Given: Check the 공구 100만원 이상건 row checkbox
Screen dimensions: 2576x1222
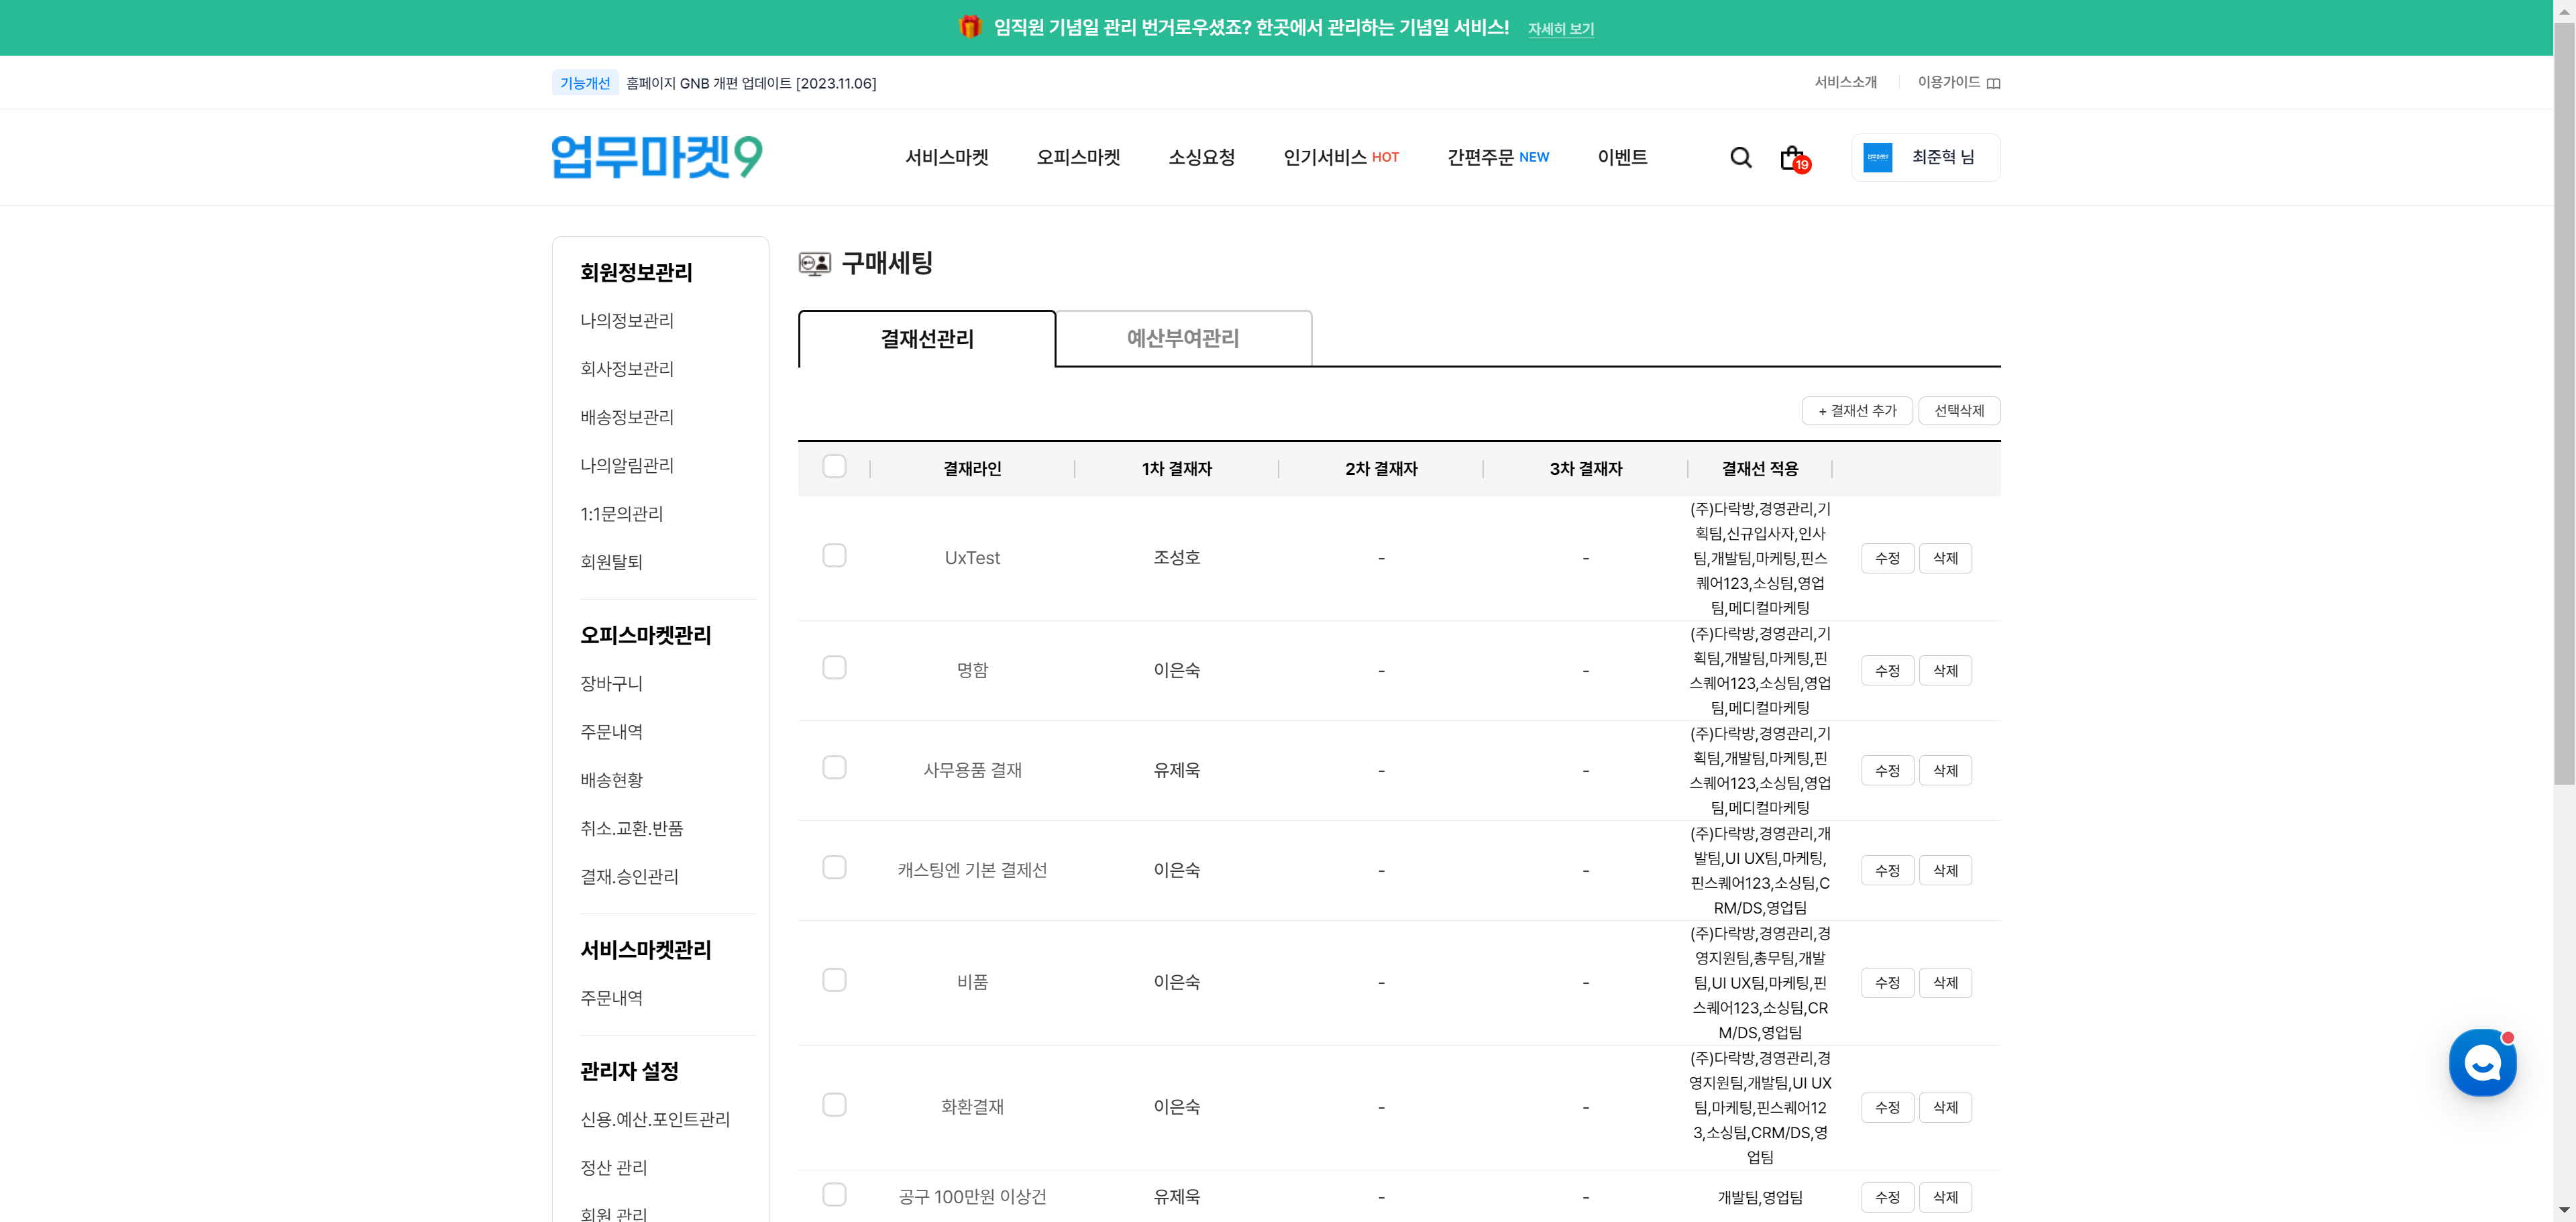Looking at the screenshot, I should point(834,1194).
